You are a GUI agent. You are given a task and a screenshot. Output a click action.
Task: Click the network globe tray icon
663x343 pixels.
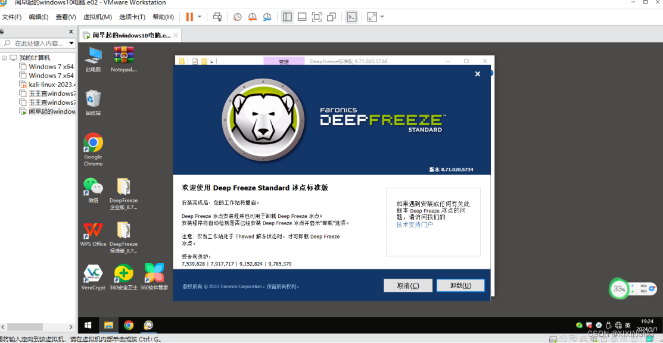(618, 325)
